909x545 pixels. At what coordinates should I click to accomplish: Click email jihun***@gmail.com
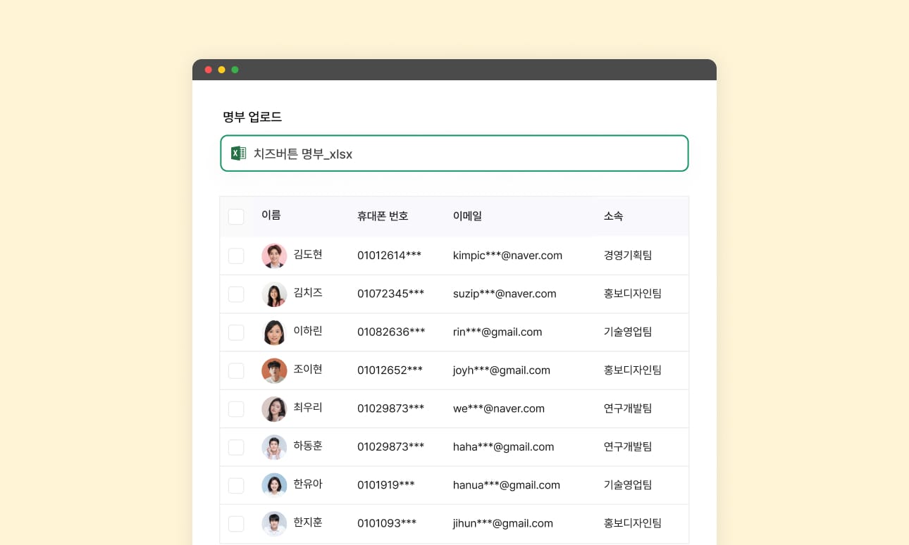(503, 523)
